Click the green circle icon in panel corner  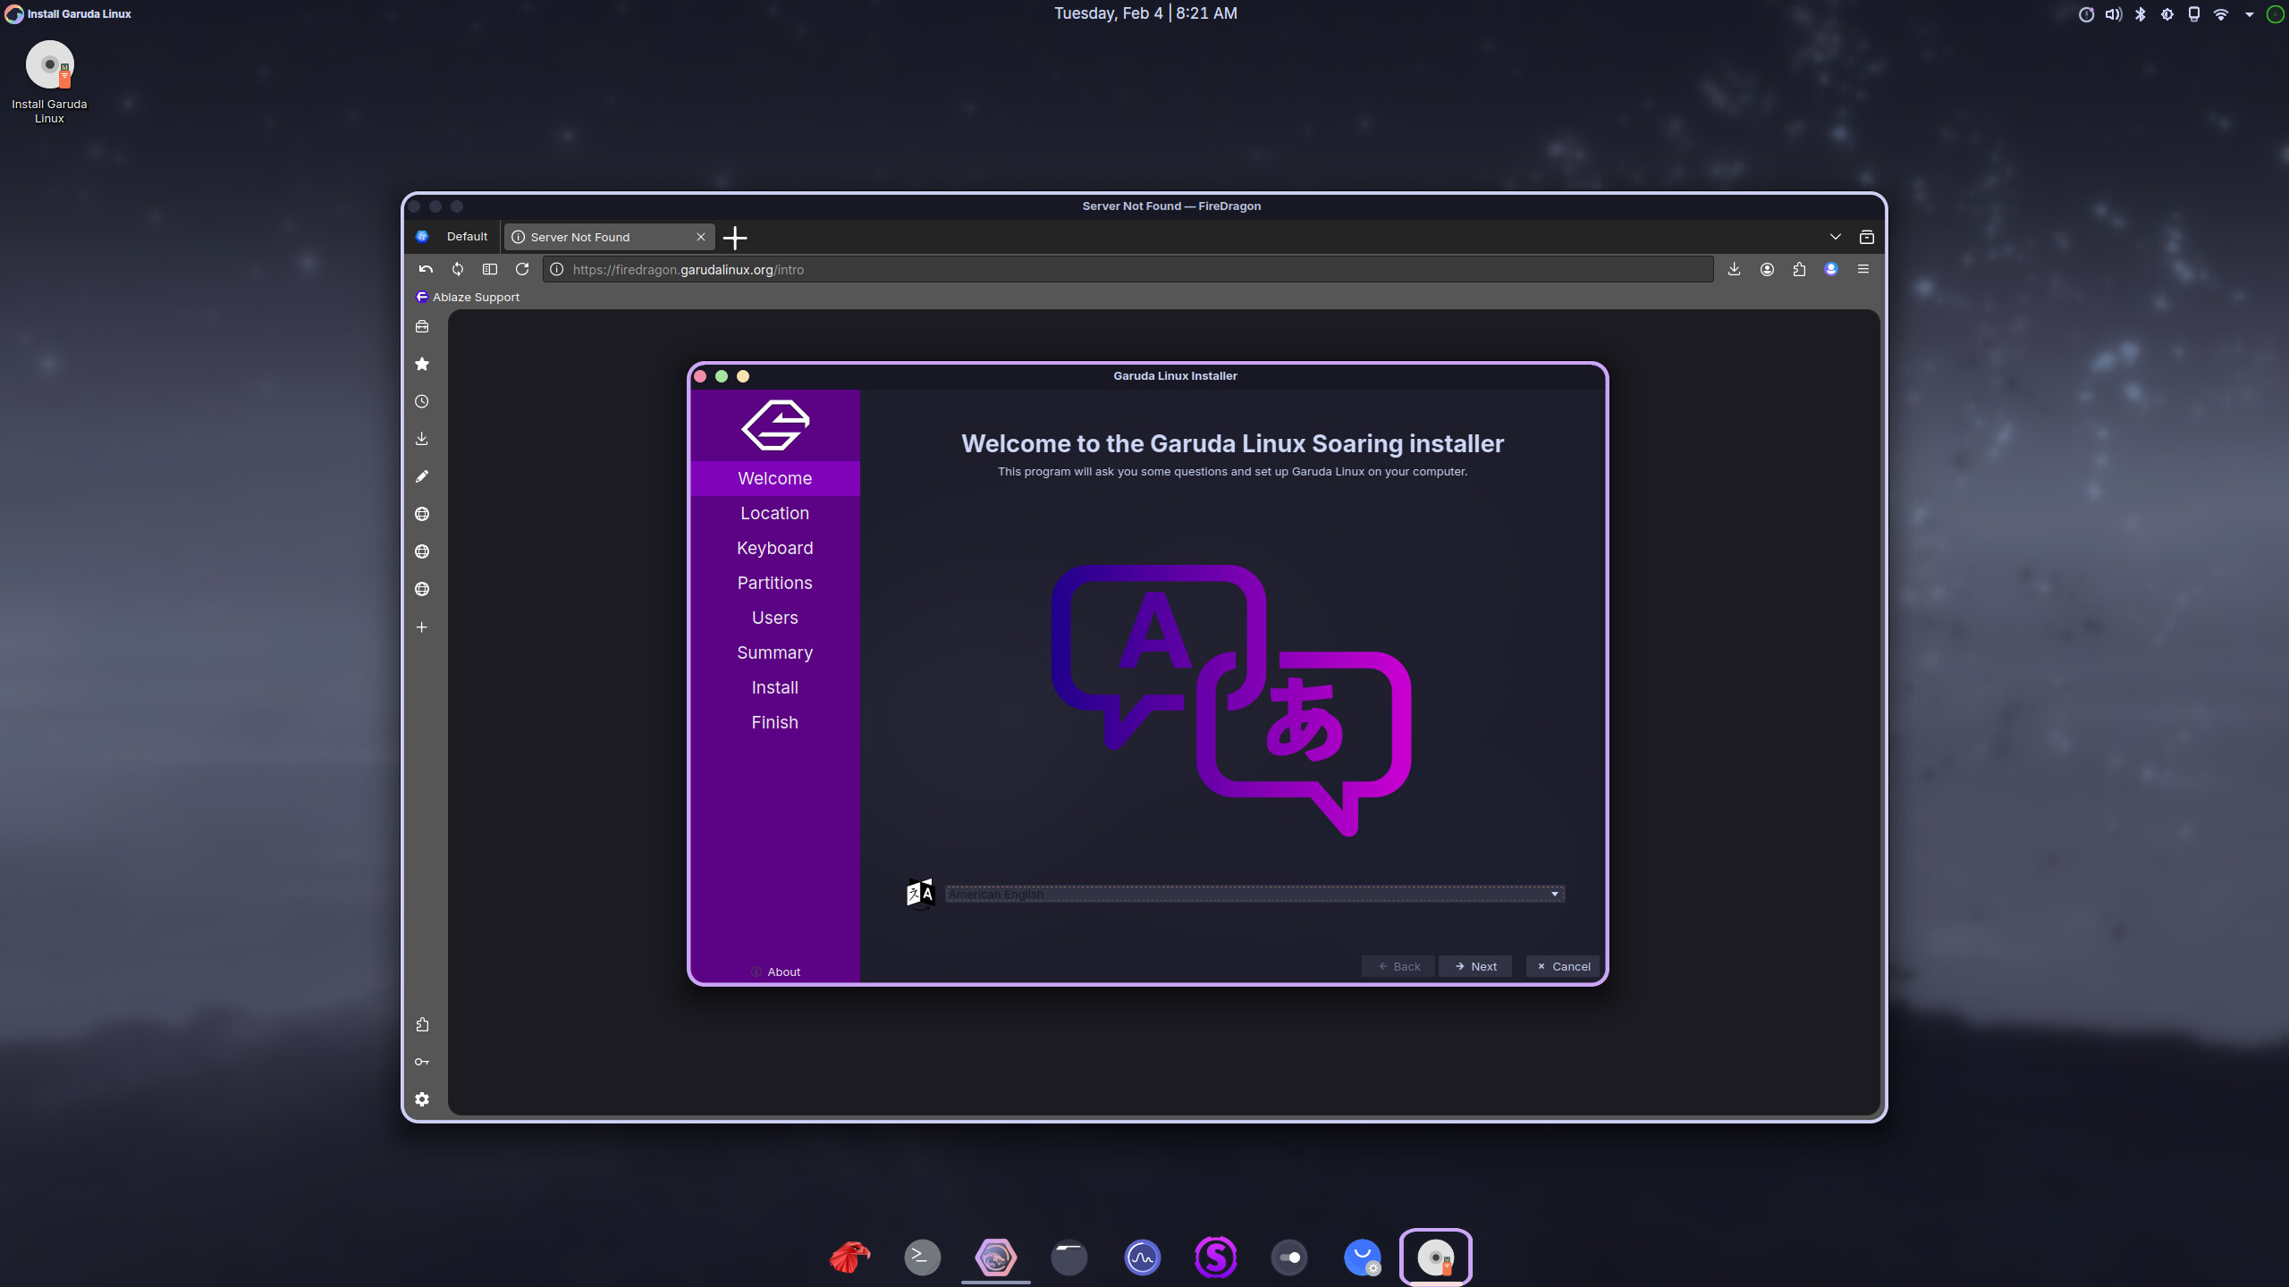point(2276,14)
